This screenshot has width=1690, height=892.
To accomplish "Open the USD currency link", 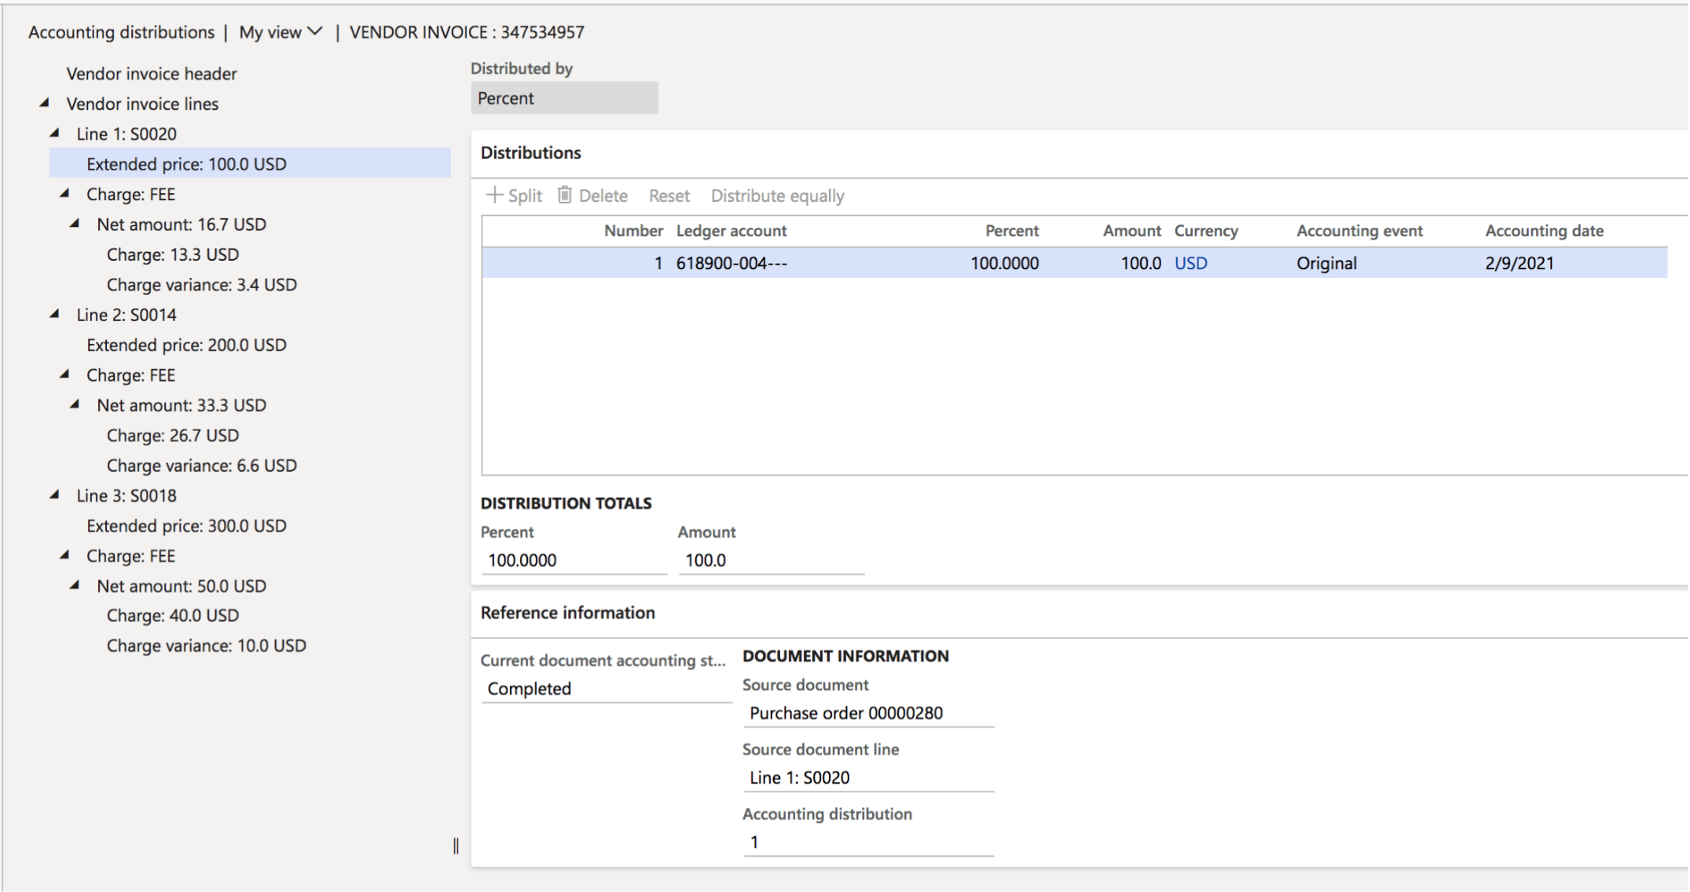I will click(x=1190, y=263).
